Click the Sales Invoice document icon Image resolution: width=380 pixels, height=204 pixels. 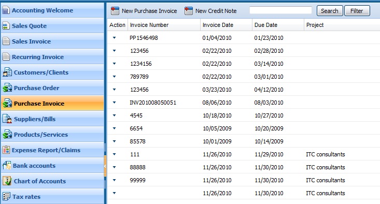tap(6, 41)
